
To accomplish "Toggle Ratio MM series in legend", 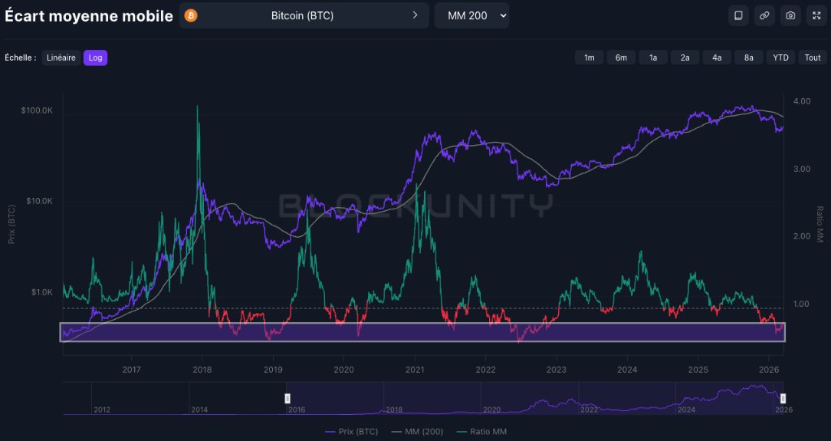I will [x=481, y=432].
